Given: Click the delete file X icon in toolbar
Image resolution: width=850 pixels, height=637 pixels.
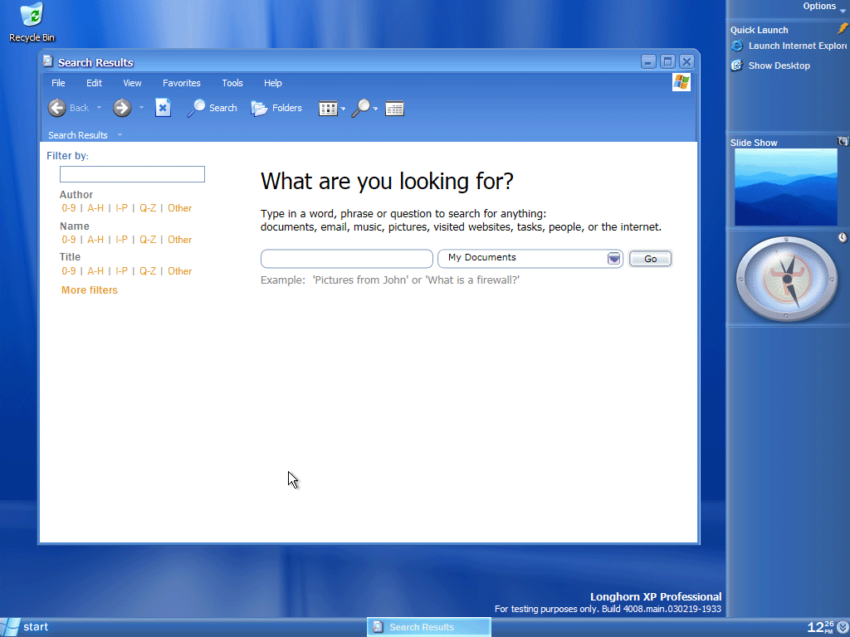Looking at the screenshot, I should point(163,108).
